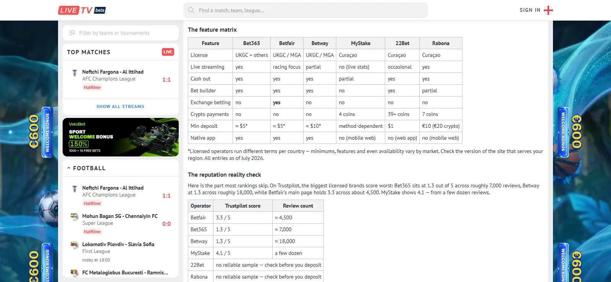Focus the Find a match search field
Screen dimensions: 611x282
305,10
